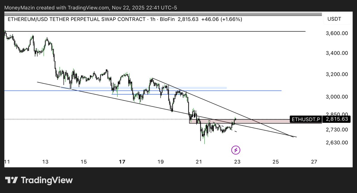The height and width of the screenshot is (193, 357).
Task: Click bold date 17 on time axis
Action: [x=122, y=162]
